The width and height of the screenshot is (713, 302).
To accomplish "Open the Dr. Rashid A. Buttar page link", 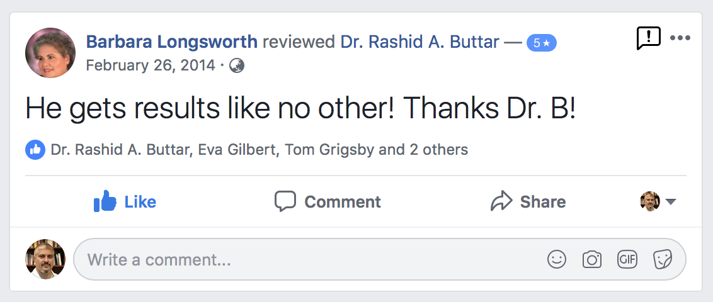I will click(x=419, y=42).
